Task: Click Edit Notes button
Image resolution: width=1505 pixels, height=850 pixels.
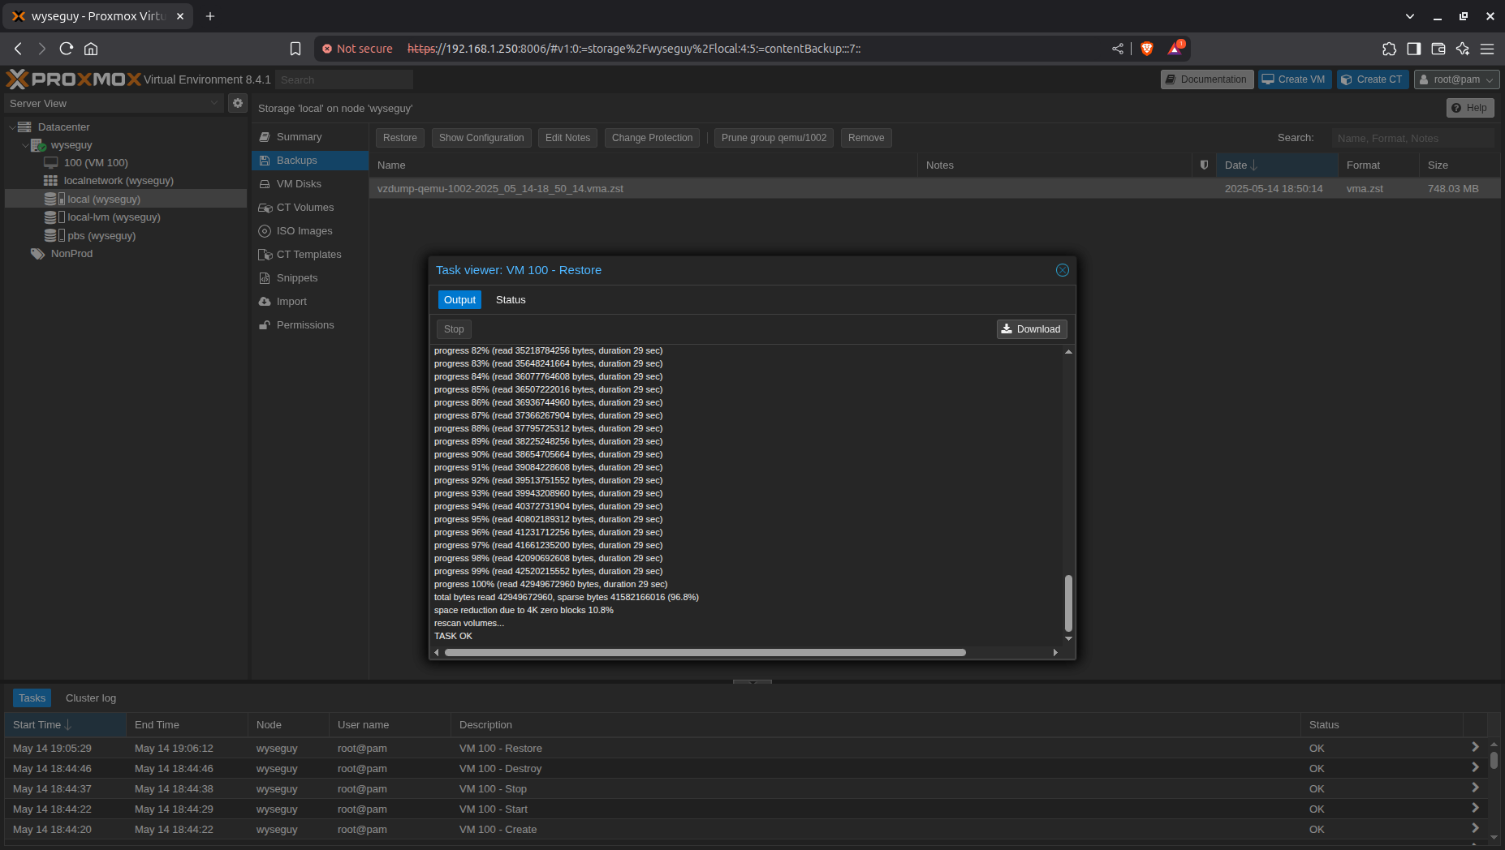Action: pyautogui.click(x=567, y=138)
